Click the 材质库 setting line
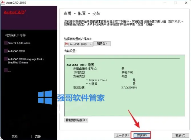 coord(110,84)
